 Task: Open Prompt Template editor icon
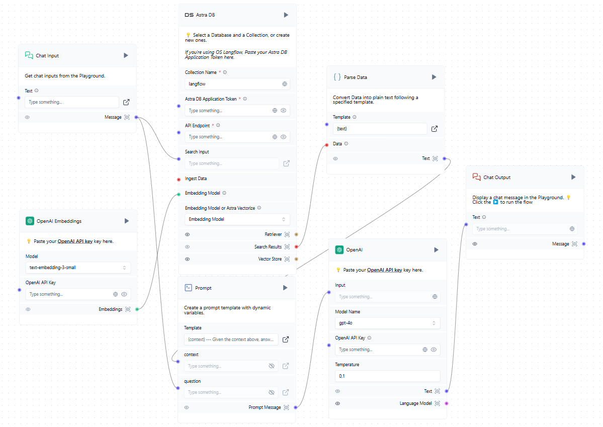[286, 339]
